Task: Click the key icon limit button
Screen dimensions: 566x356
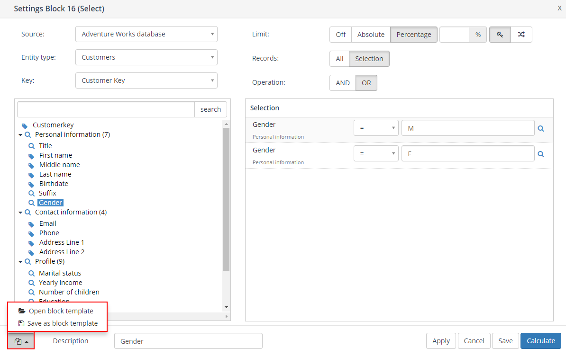Action: click(x=500, y=35)
